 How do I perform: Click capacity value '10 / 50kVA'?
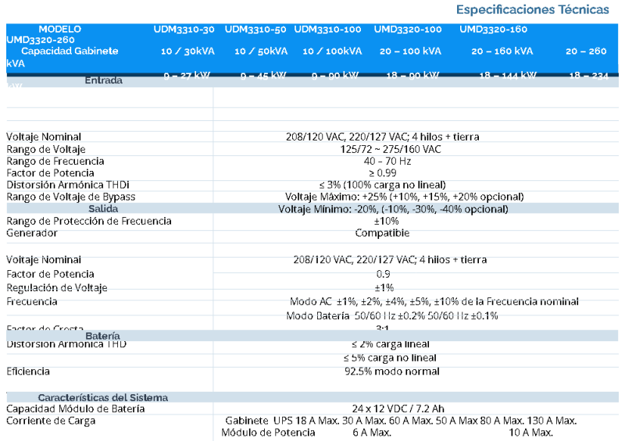point(261,52)
